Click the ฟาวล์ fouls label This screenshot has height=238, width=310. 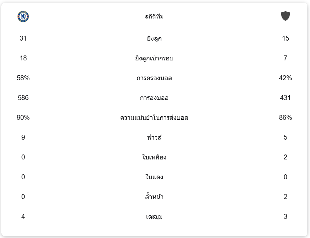154,138
